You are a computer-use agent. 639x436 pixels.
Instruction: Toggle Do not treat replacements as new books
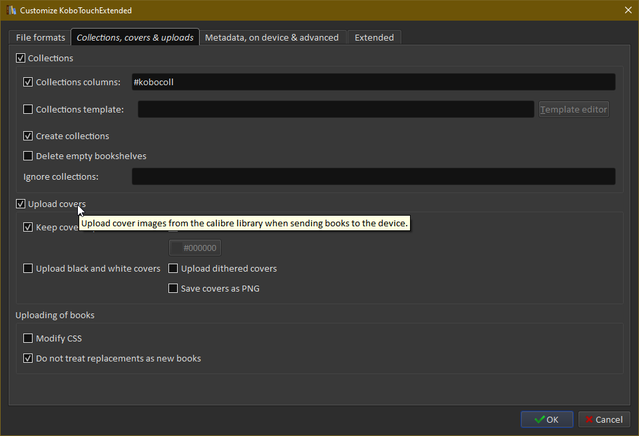coord(28,358)
